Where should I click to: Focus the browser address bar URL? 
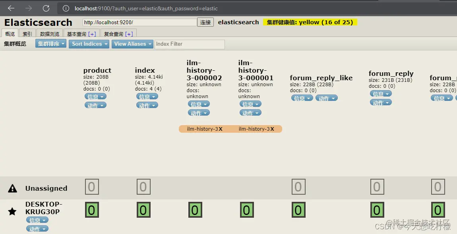coord(146,8)
